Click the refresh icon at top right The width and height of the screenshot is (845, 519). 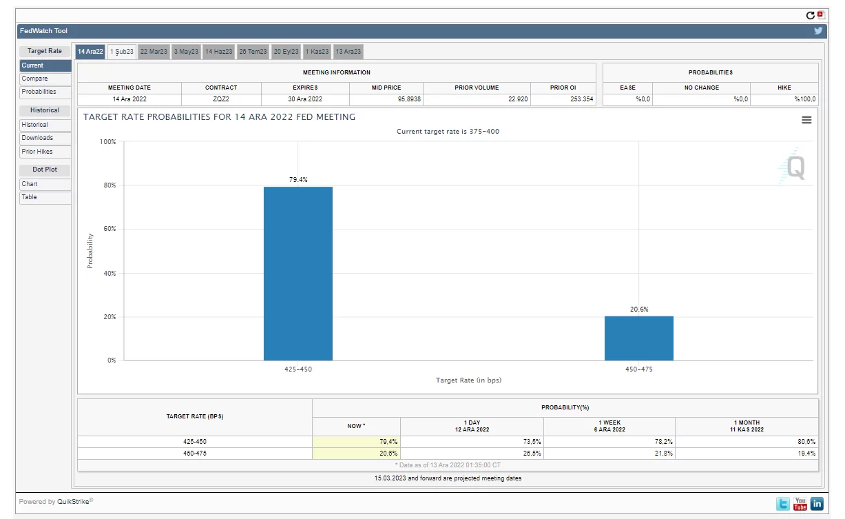coord(810,15)
